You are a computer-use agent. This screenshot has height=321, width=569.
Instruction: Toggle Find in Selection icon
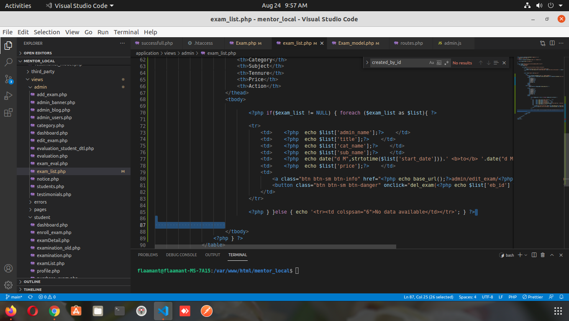point(496,63)
